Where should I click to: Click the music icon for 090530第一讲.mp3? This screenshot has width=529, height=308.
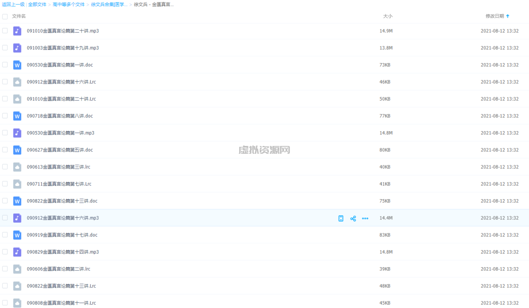click(x=17, y=133)
